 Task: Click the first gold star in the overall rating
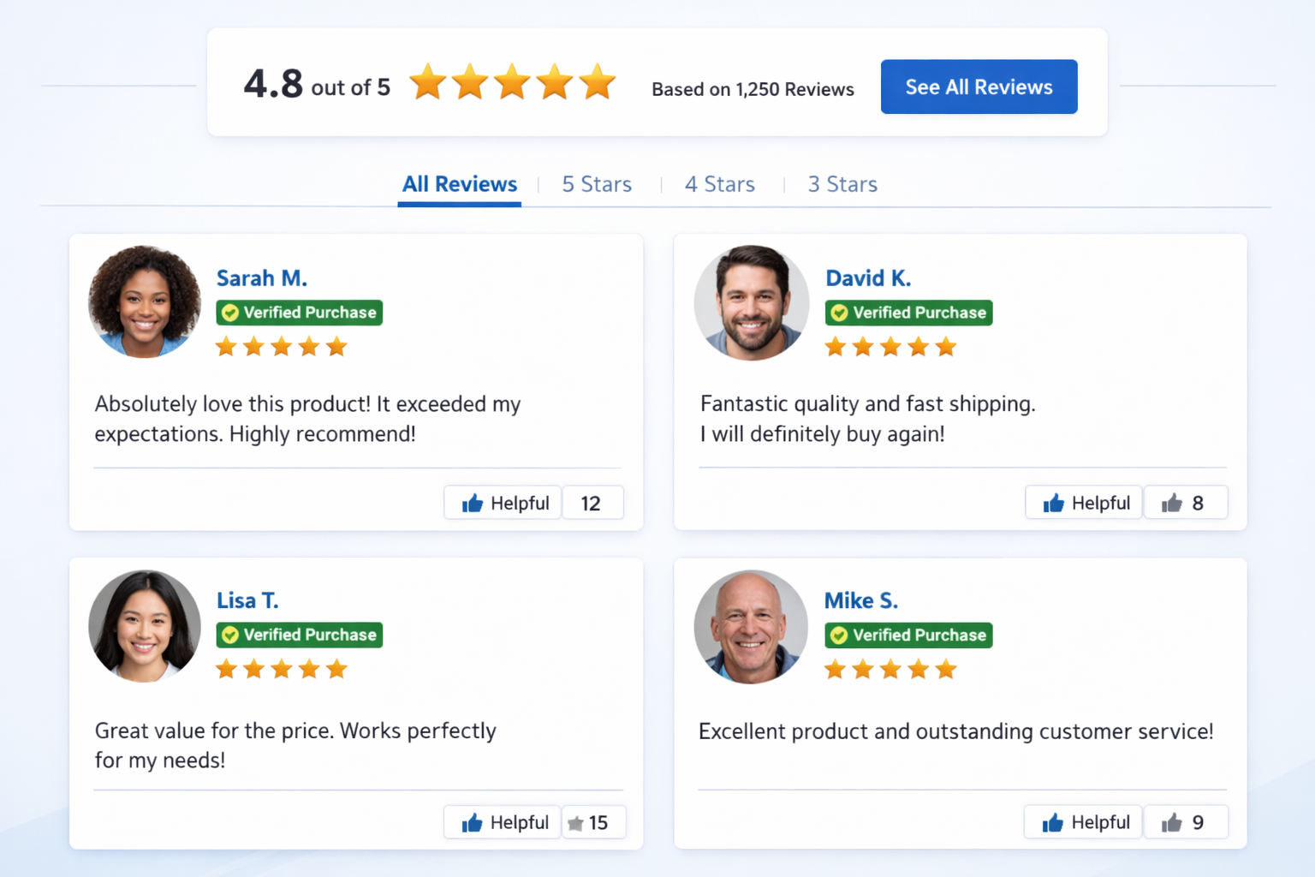click(x=428, y=82)
